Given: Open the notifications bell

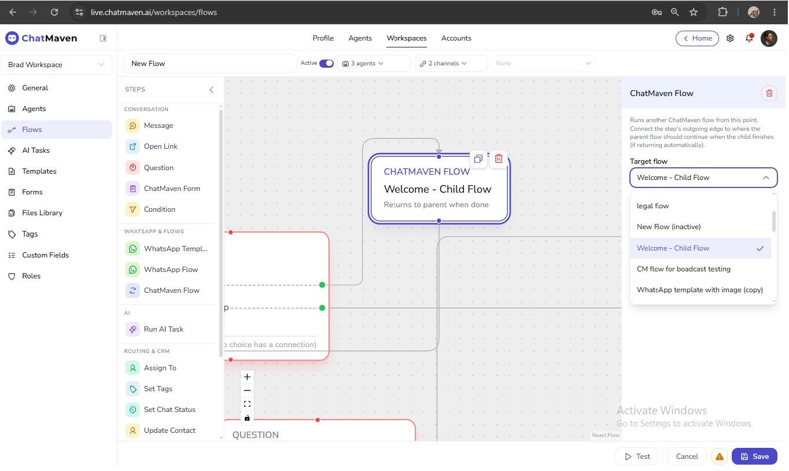Looking at the screenshot, I should coord(750,38).
